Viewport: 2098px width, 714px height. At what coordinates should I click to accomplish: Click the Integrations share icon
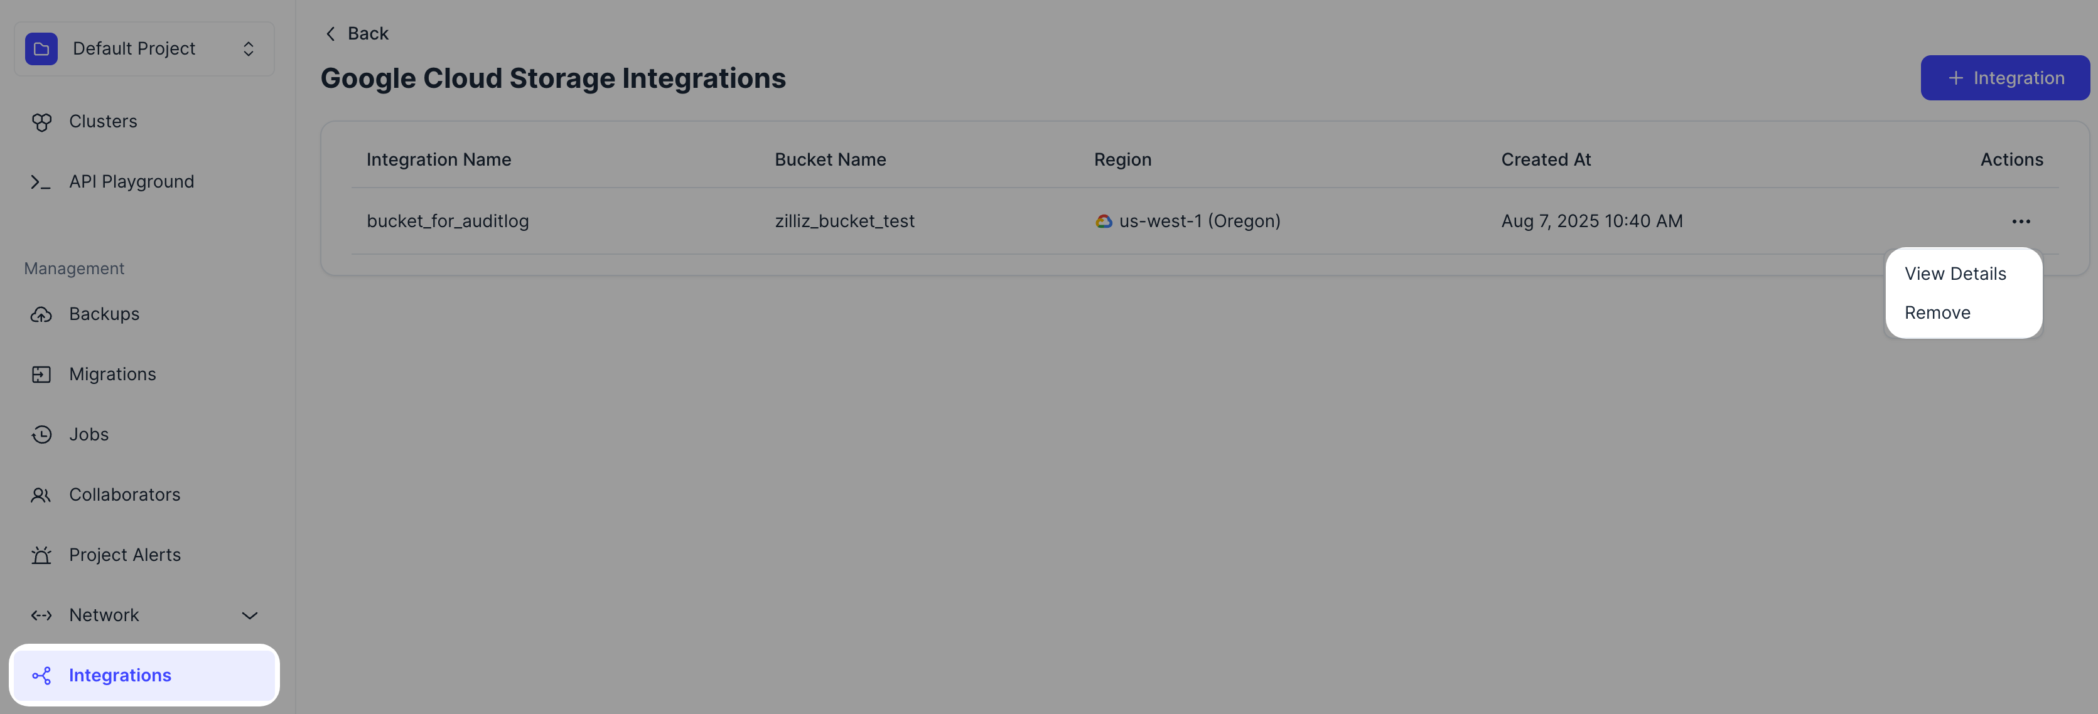point(41,676)
